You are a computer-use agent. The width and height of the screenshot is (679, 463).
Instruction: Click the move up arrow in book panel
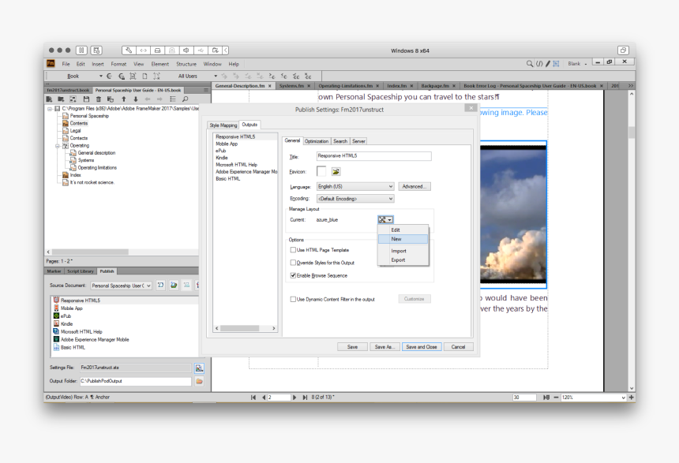point(123,99)
